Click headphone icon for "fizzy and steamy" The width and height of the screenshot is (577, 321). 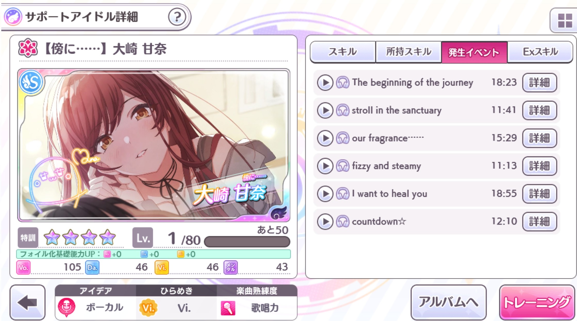coord(343,166)
